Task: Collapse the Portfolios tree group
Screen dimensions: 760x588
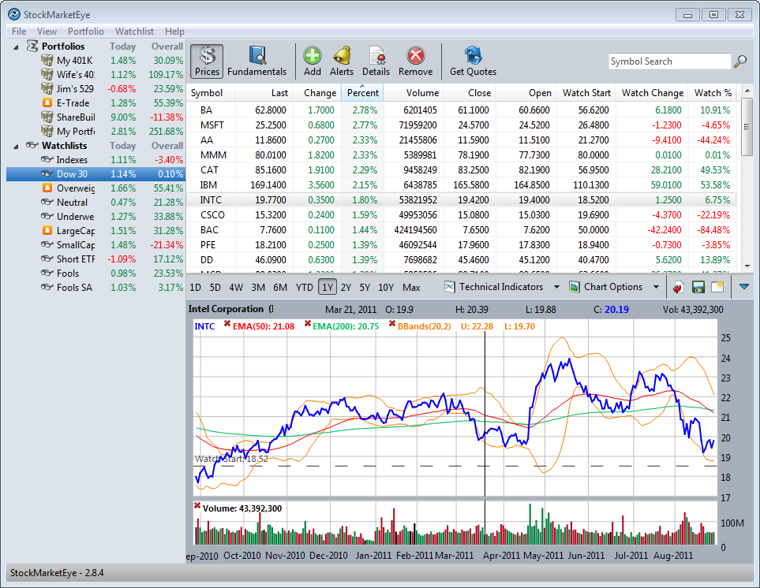Action: pos(16,47)
